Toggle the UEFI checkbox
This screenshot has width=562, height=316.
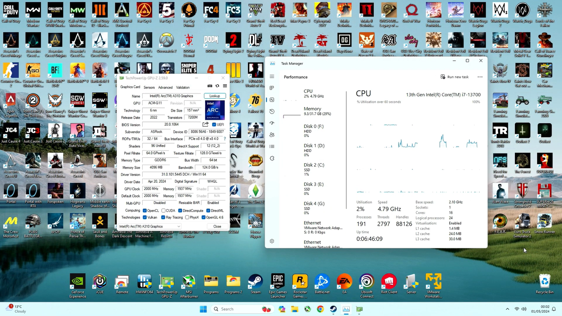214,125
